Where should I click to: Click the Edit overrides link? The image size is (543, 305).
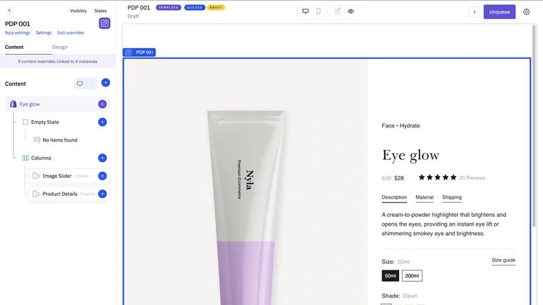pos(71,33)
